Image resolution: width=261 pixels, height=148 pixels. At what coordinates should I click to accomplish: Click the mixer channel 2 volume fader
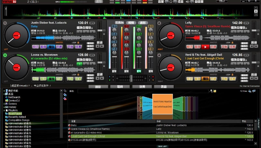(127, 57)
